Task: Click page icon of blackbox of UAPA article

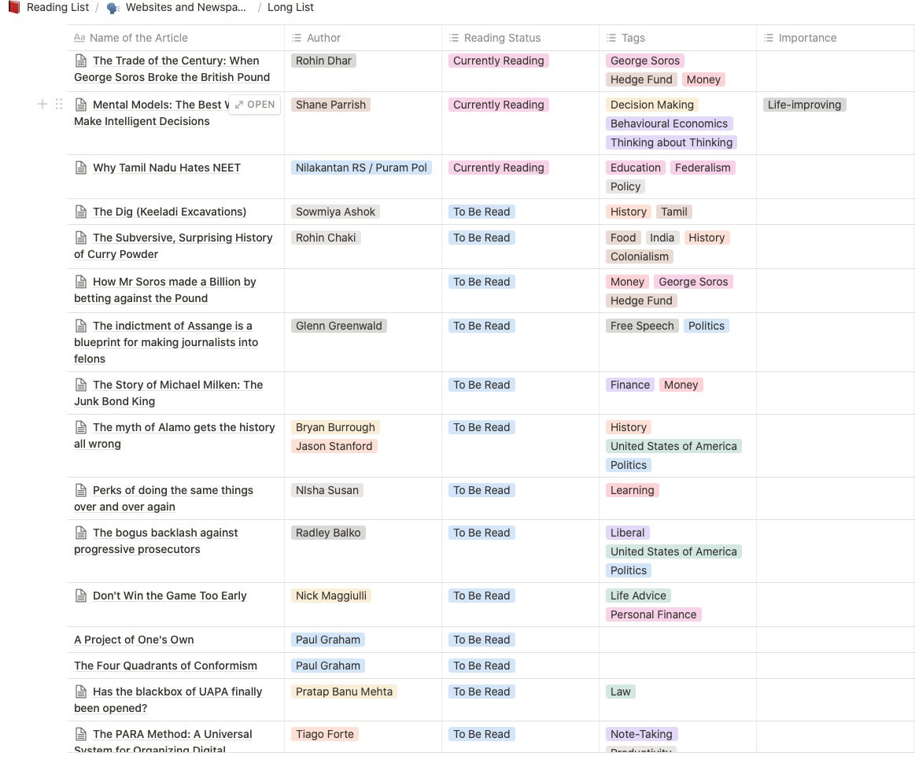Action: click(81, 692)
